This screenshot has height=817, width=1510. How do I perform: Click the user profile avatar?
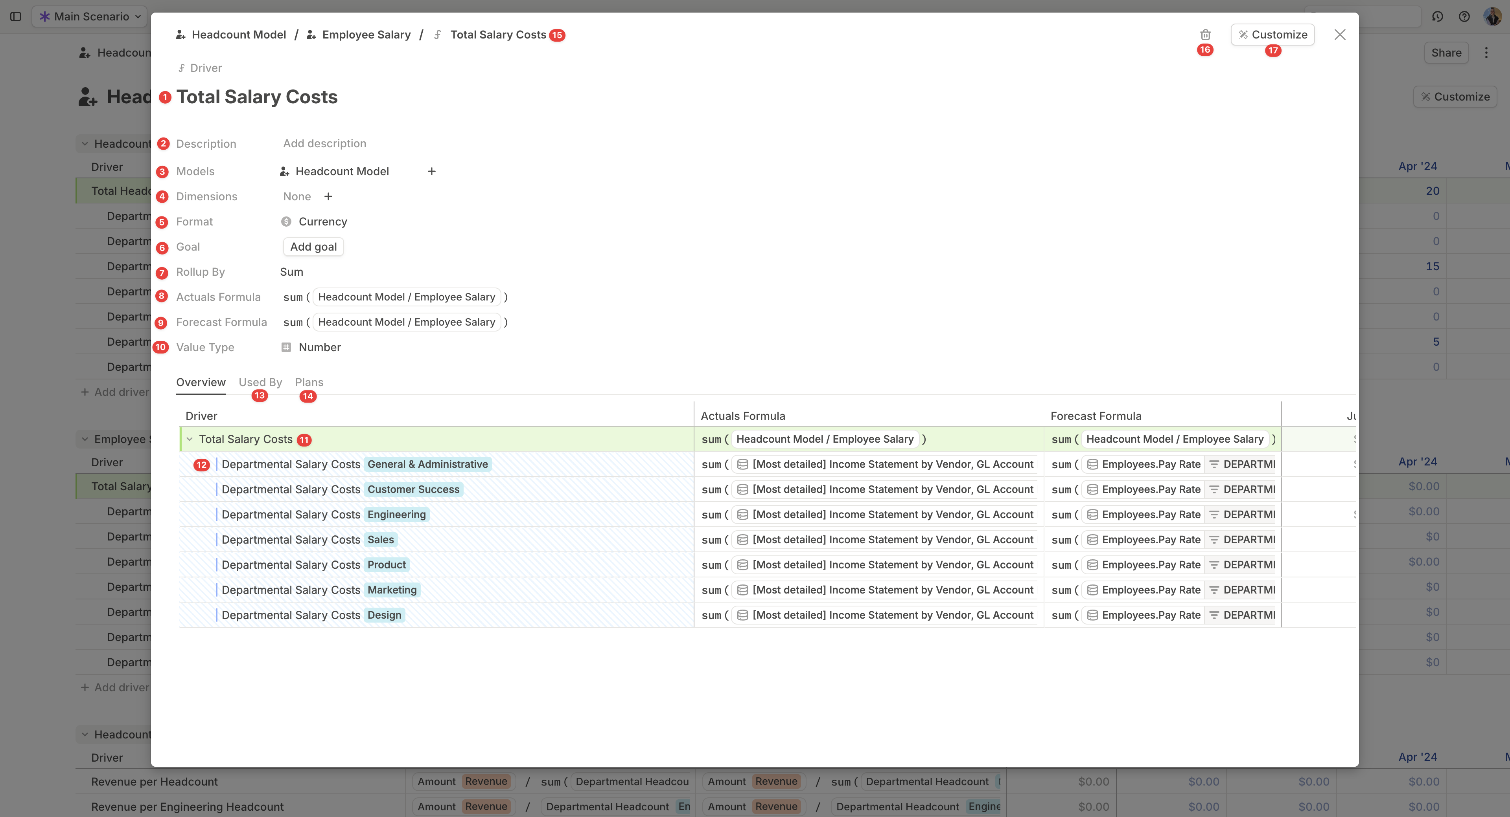tap(1492, 16)
